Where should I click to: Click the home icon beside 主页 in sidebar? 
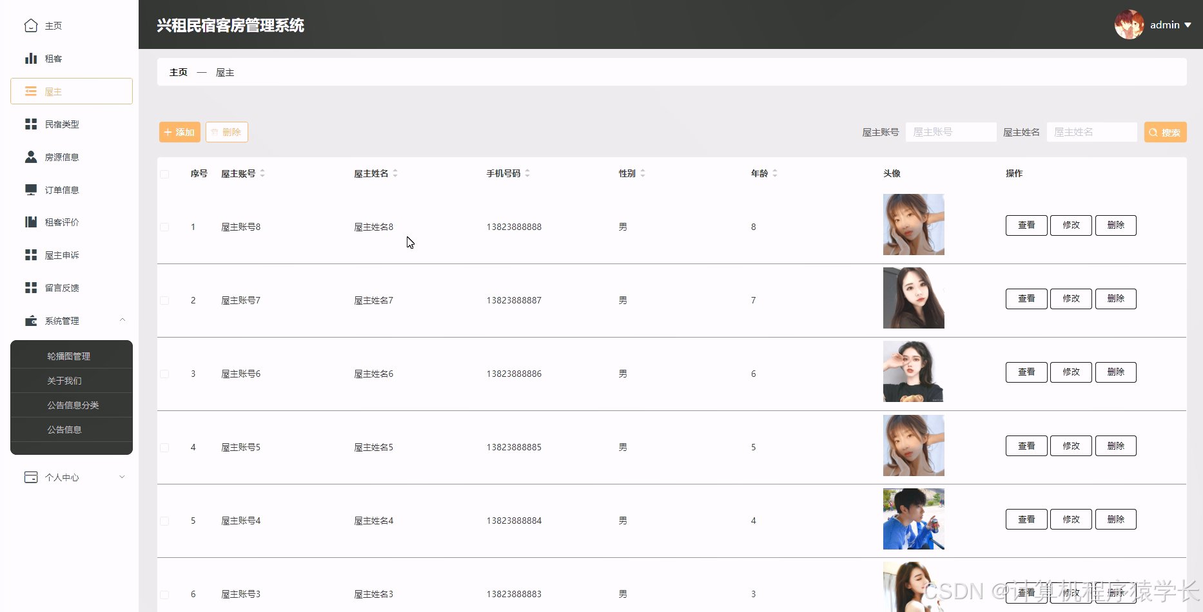31,26
